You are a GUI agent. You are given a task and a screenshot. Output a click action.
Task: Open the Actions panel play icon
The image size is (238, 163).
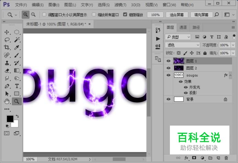click(x=158, y=39)
